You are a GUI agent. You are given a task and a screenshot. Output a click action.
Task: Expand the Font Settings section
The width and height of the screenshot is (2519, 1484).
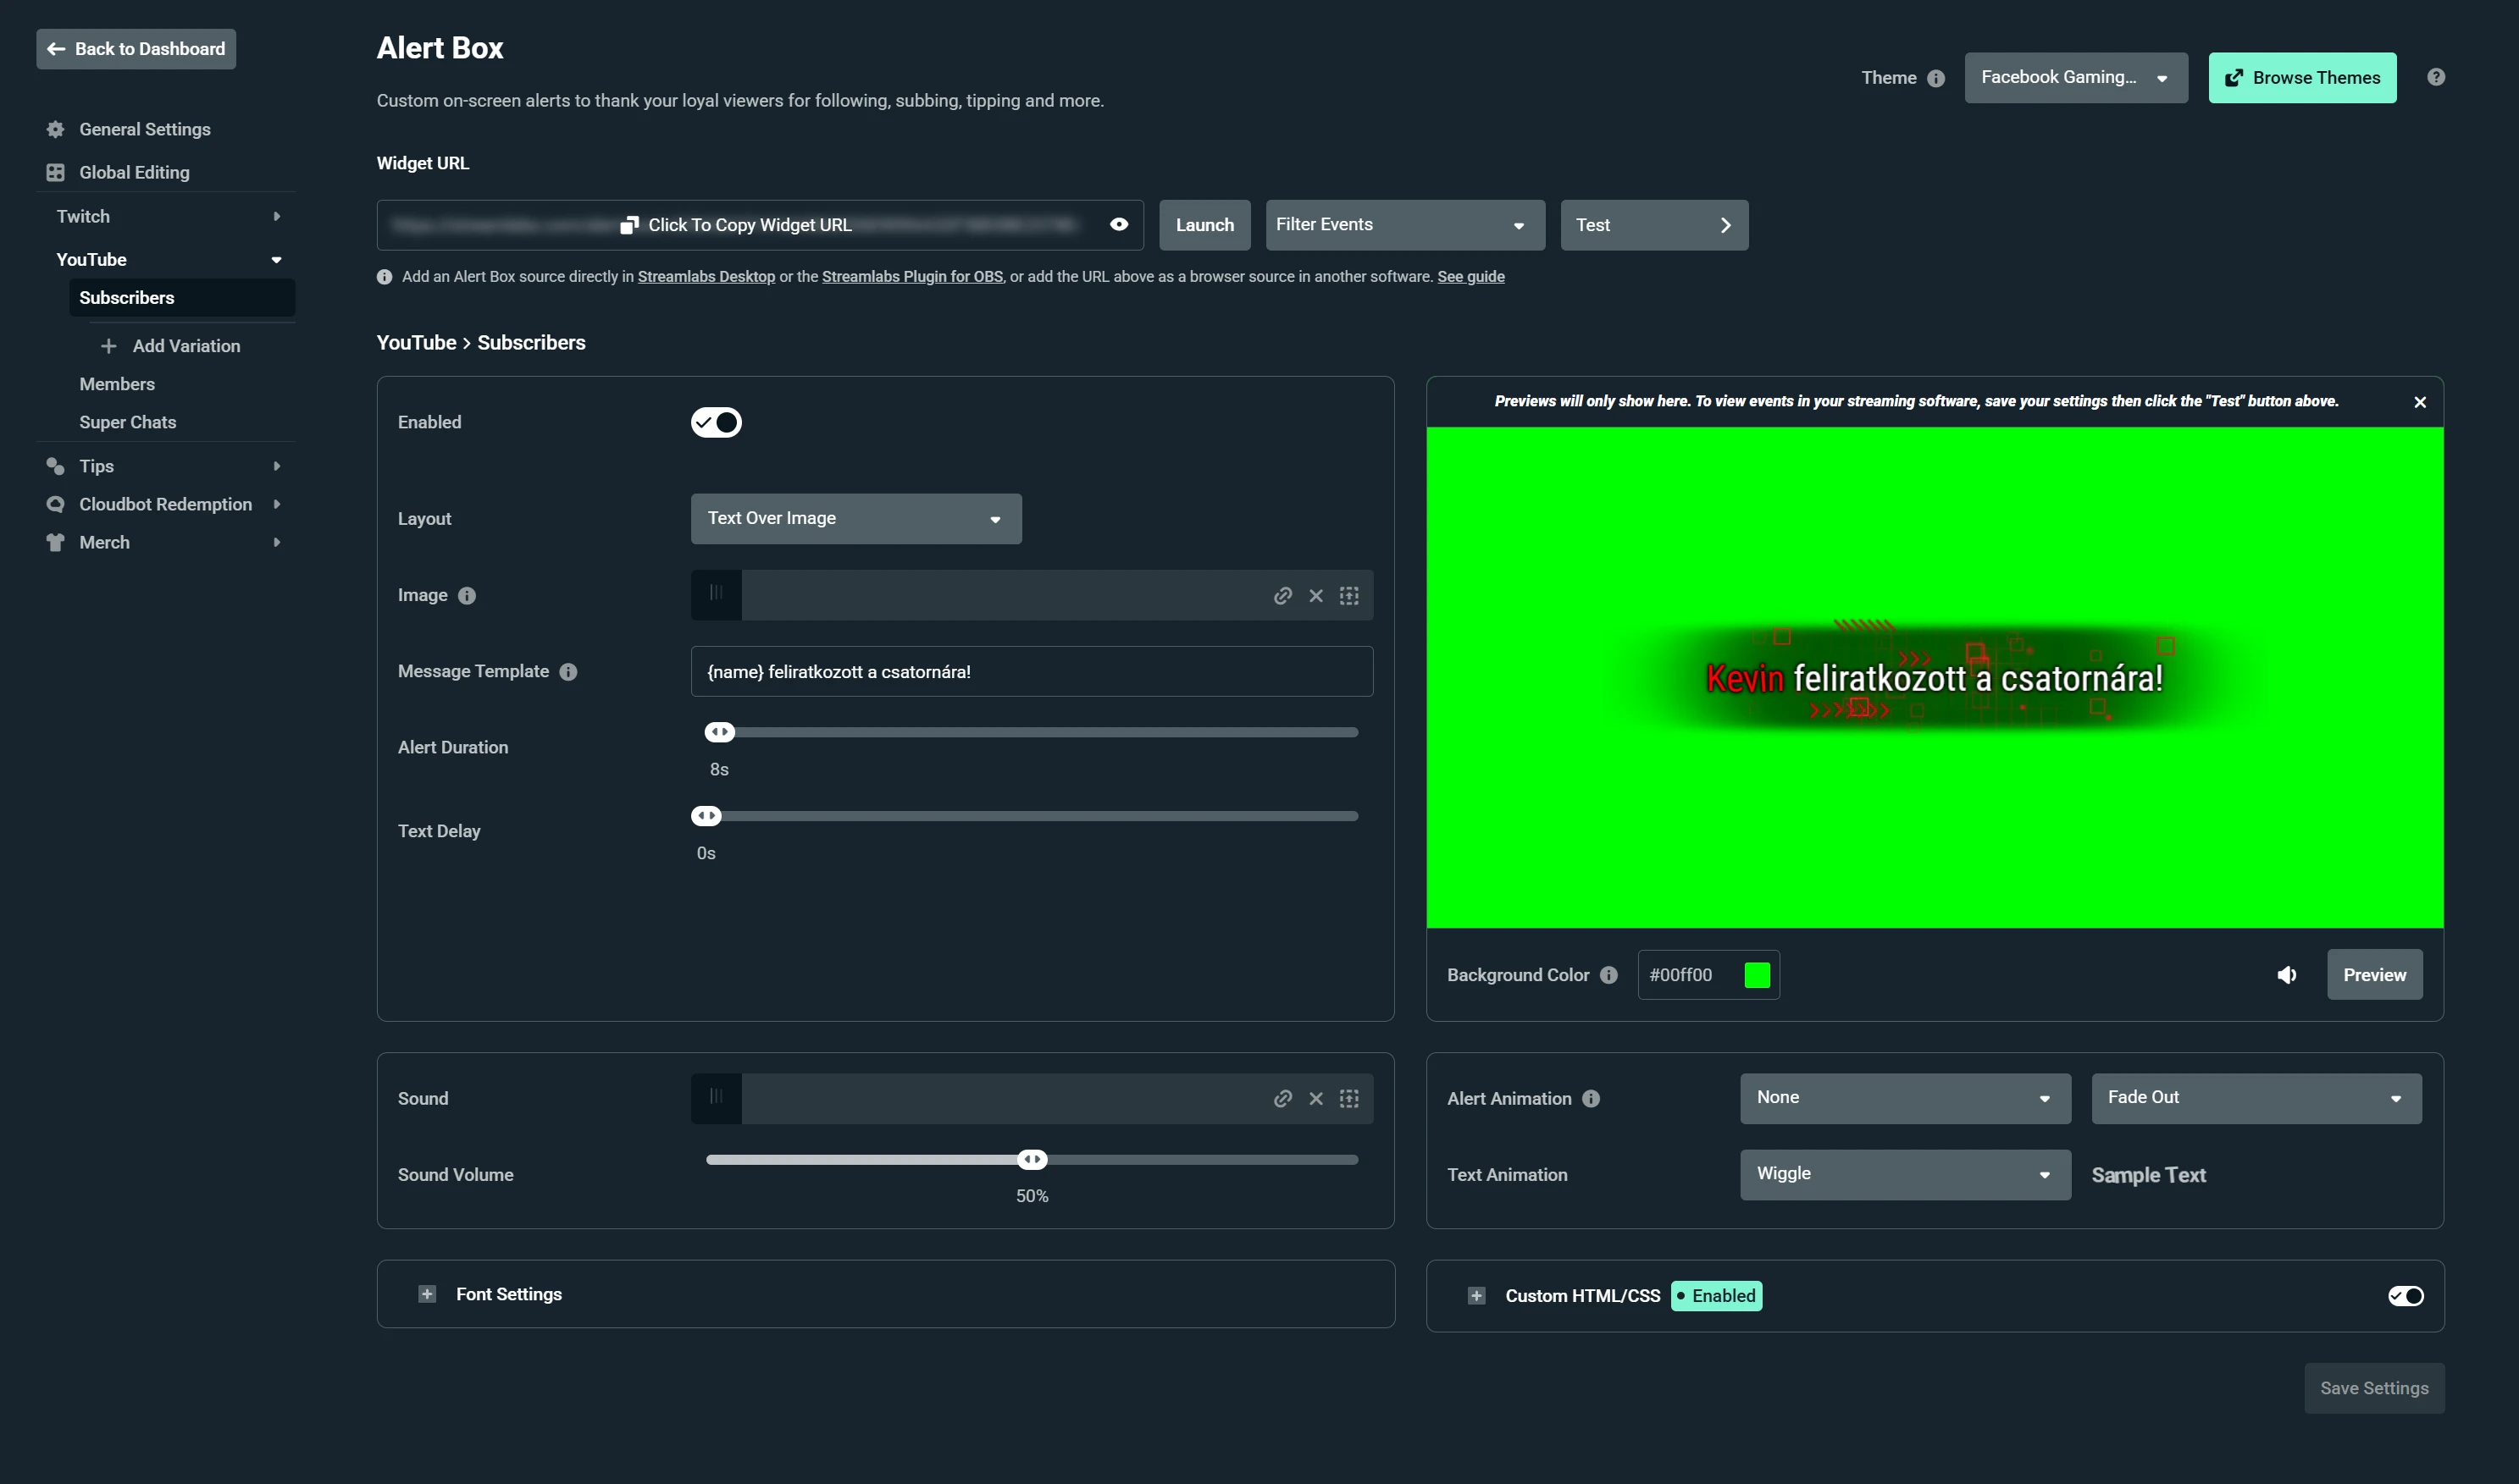[427, 1294]
